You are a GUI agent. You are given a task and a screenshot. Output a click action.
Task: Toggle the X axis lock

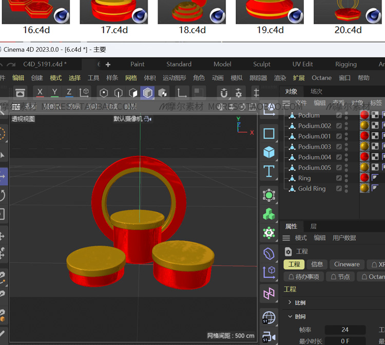coord(40,92)
